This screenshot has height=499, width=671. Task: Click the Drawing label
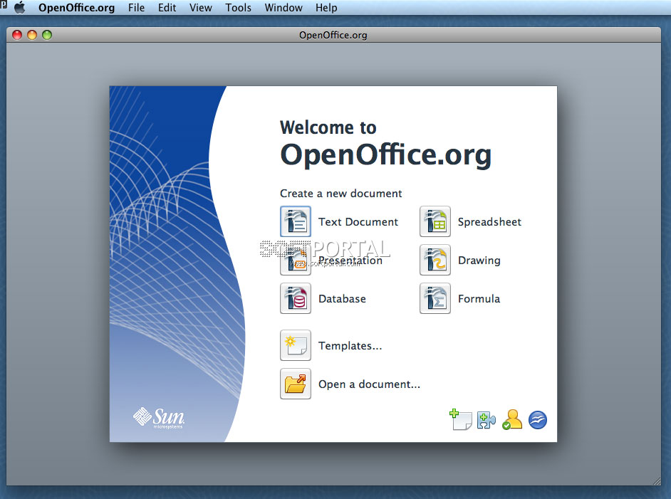[x=479, y=261]
